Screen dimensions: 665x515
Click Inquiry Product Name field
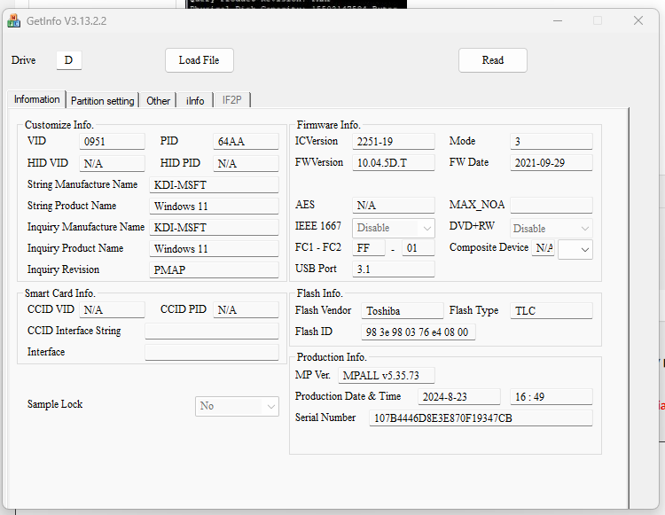click(215, 248)
